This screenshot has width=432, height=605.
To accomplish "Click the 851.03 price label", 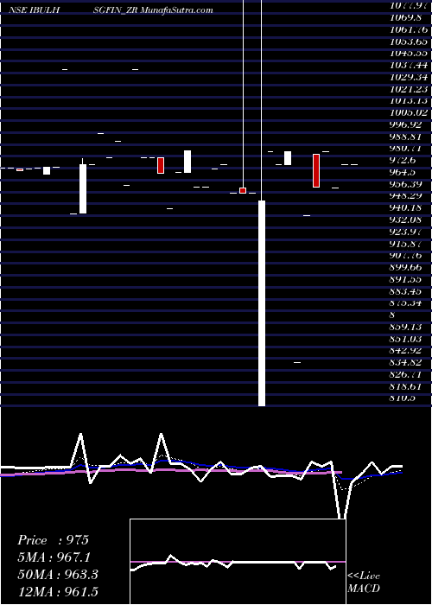I will pyautogui.click(x=406, y=339).
